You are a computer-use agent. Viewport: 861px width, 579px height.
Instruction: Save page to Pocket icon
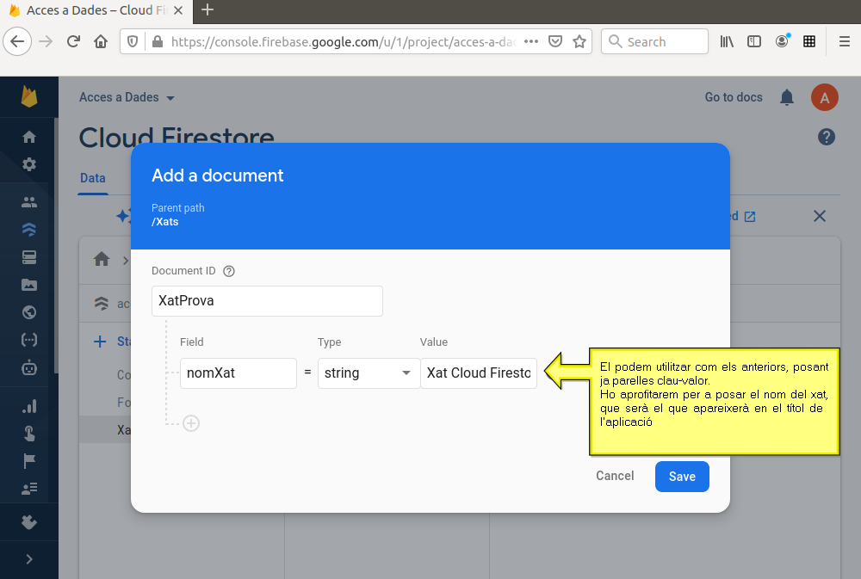555,41
